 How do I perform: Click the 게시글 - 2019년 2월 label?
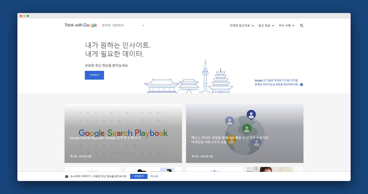pos(202,156)
